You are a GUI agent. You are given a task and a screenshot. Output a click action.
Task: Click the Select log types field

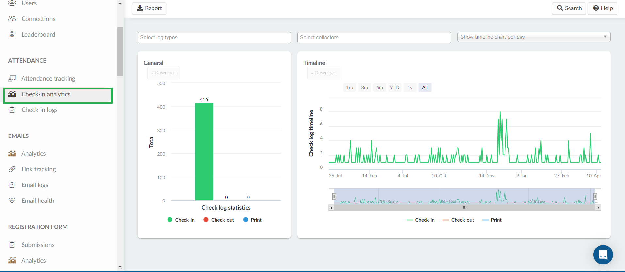coord(214,38)
